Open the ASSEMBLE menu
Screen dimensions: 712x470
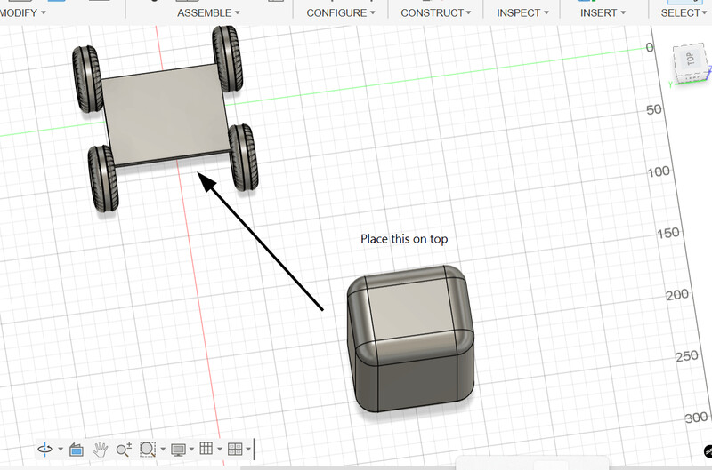click(208, 12)
